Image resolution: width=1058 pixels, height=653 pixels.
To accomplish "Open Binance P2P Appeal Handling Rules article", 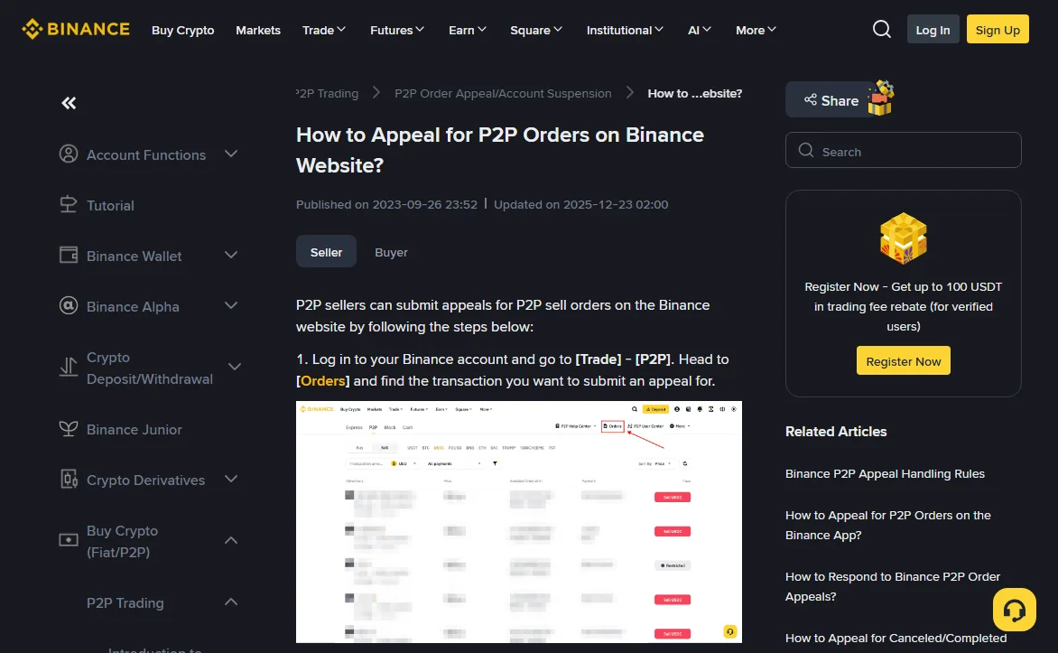I will coord(885,473).
